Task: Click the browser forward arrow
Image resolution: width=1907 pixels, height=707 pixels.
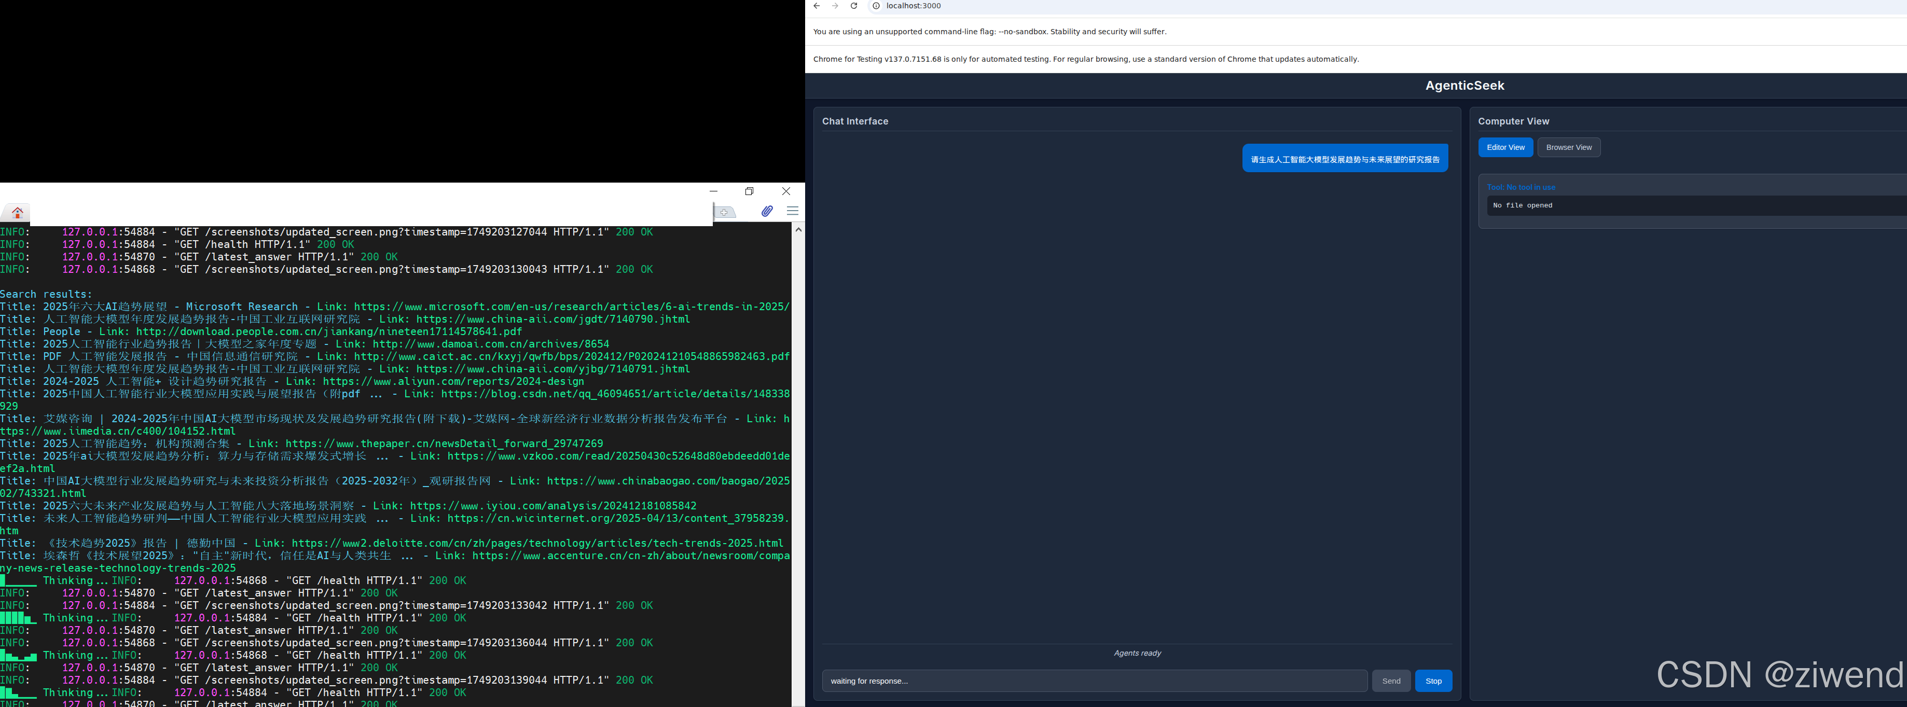Action: pyautogui.click(x=835, y=6)
